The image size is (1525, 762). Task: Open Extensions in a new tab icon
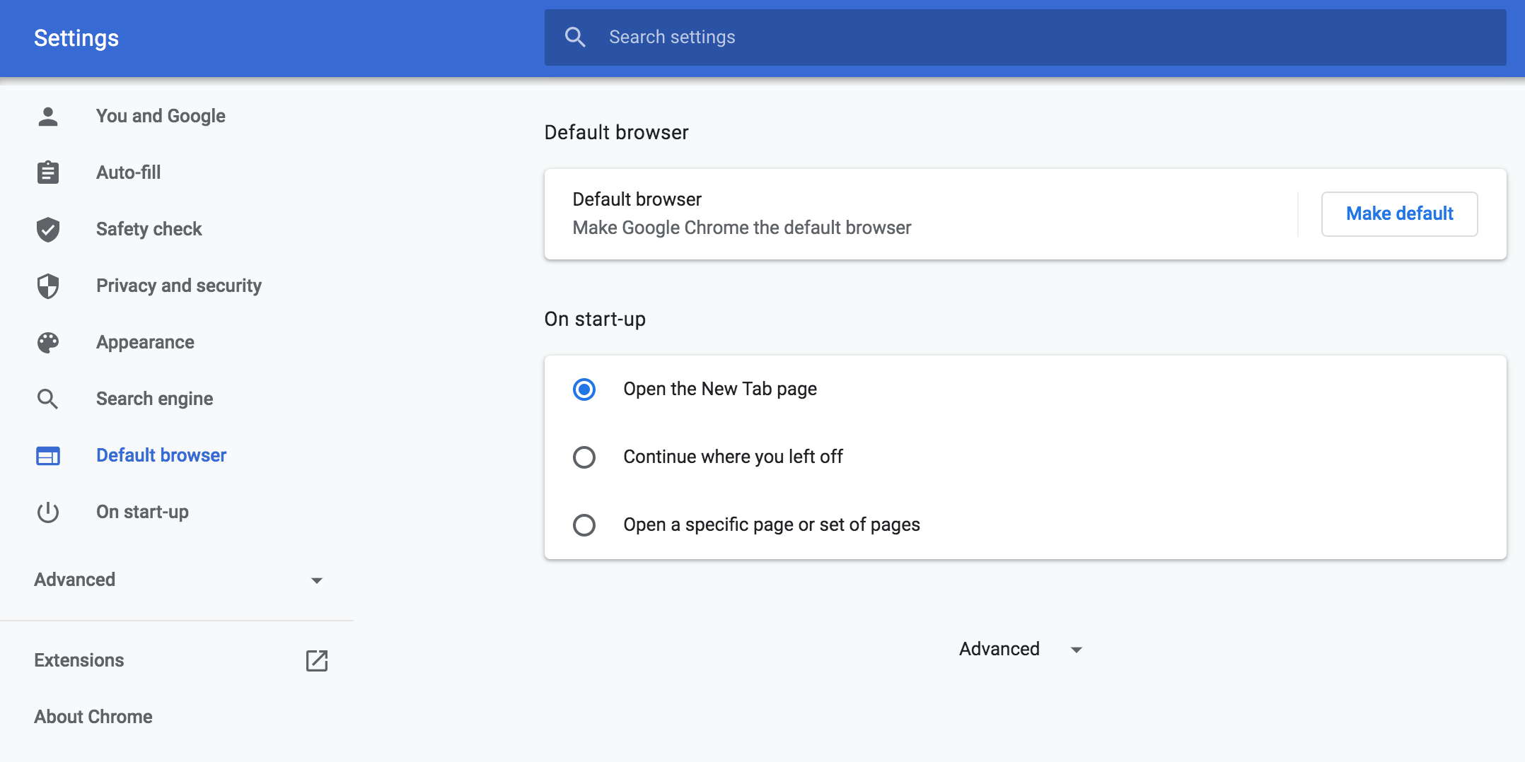click(317, 661)
